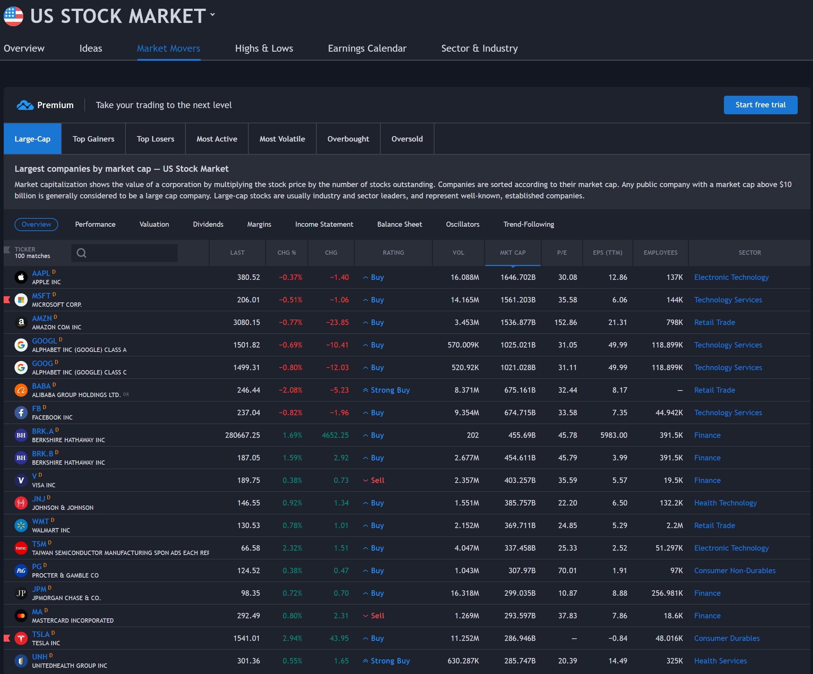Image resolution: width=813 pixels, height=674 pixels.
Task: Click the search magnifier icon in ticker filter
Action: [81, 253]
